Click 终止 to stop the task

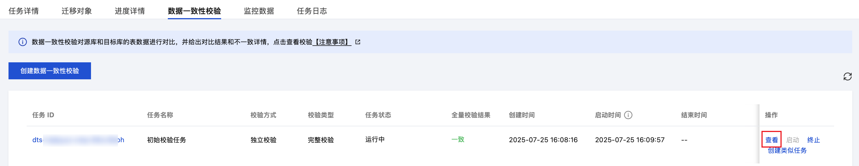[813, 140]
